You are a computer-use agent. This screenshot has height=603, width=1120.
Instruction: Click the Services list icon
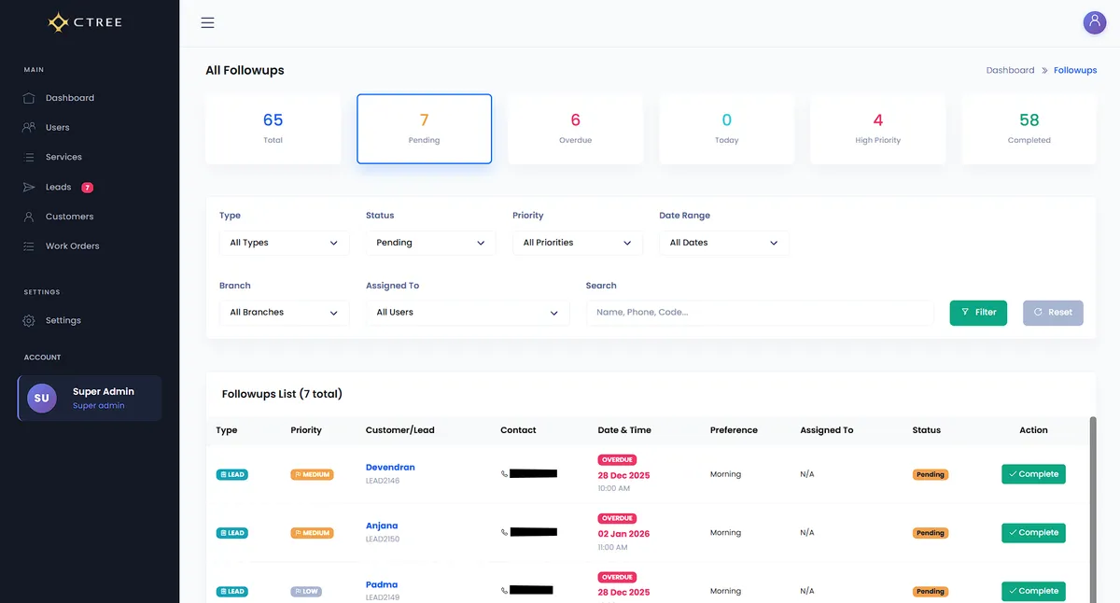click(29, 157)
